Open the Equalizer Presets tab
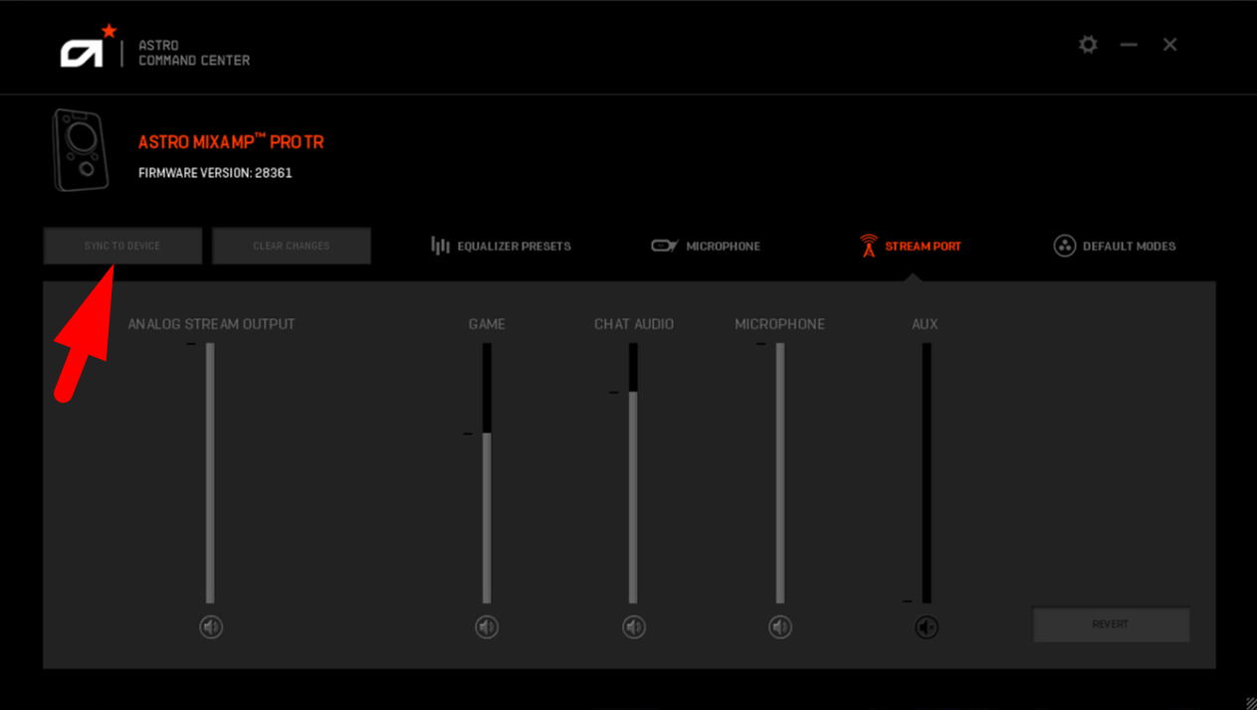Screen dimensions: 1257x710 501,246
